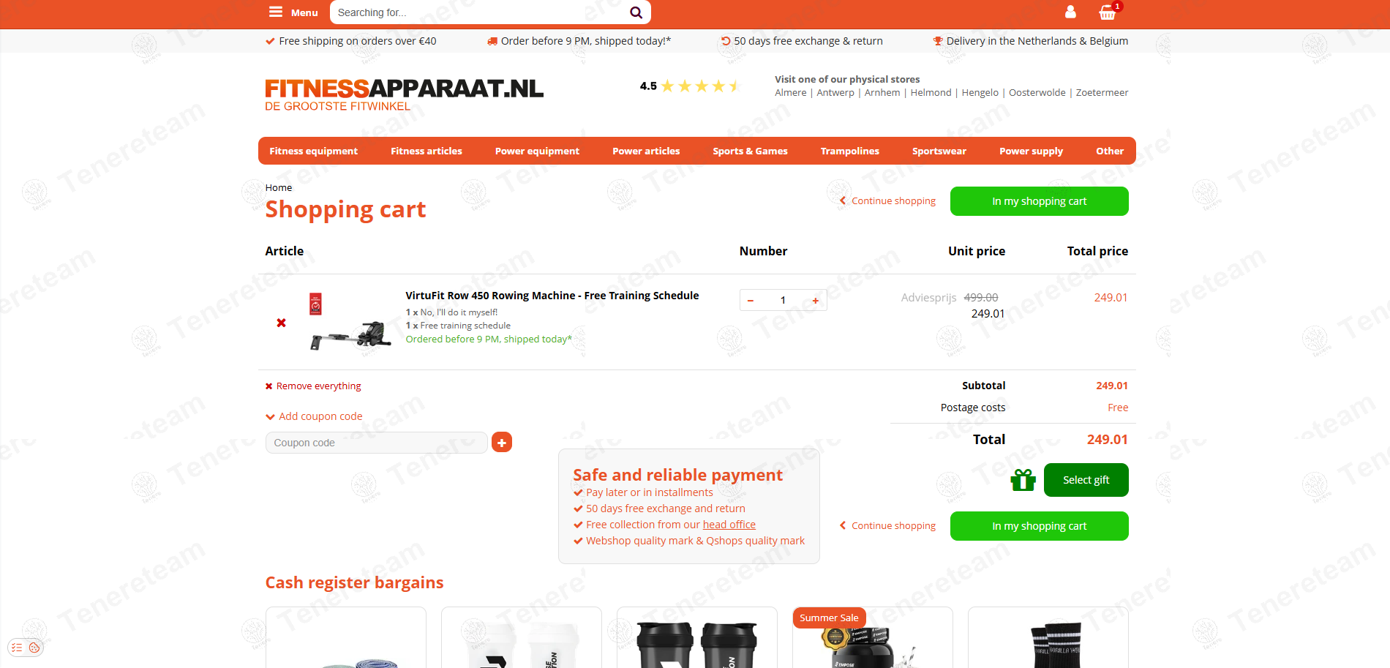Screen dimensions: 1390x668
Task: Open the Trampolines menu
Action: tap(850, 151)
